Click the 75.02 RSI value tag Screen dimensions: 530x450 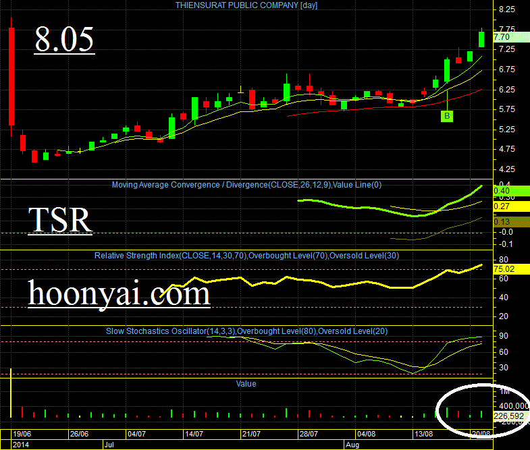511,269
